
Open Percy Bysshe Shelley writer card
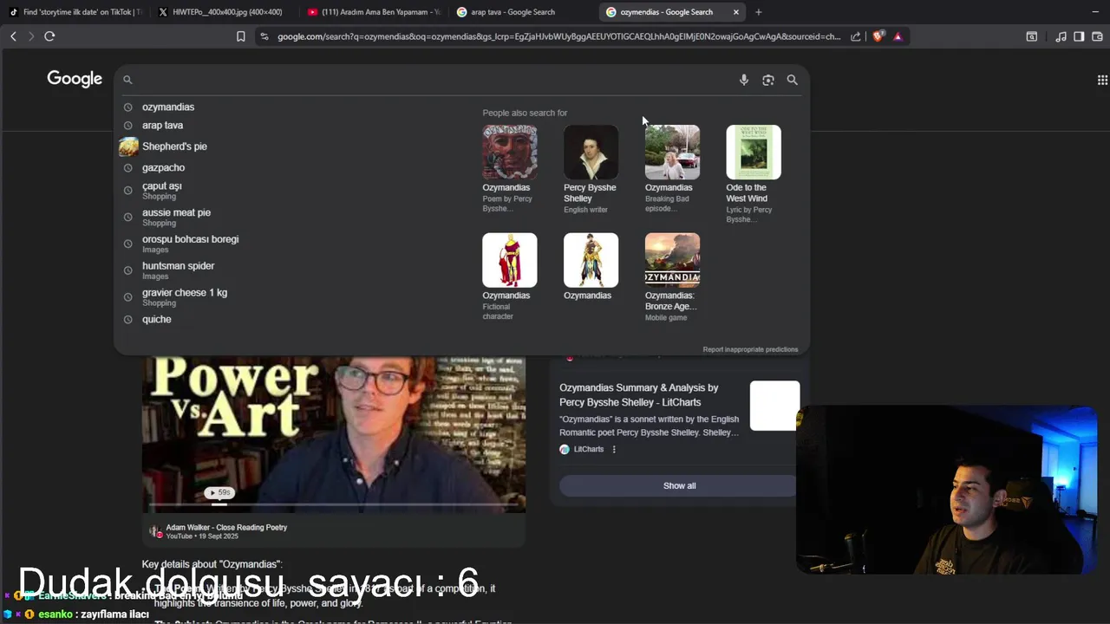[591, 169]
